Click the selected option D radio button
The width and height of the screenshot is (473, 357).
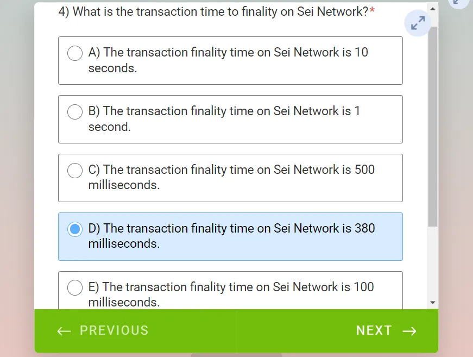[x=75, y=229]
